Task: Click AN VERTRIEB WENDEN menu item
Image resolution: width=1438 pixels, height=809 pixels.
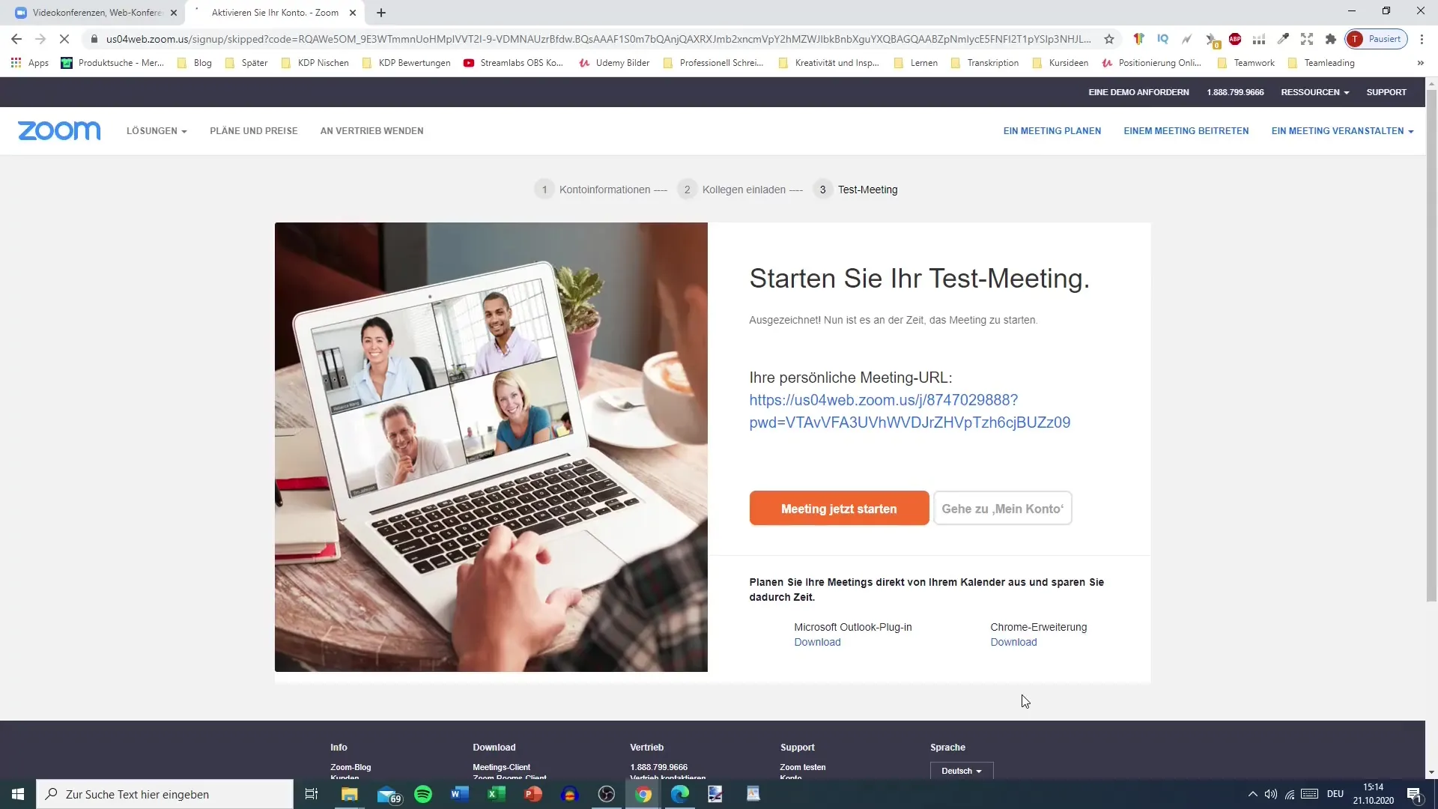Action: click(371, 130)
